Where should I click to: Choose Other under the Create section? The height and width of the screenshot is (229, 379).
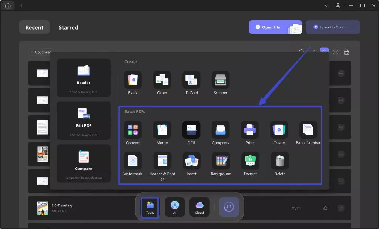coord(162,83)
